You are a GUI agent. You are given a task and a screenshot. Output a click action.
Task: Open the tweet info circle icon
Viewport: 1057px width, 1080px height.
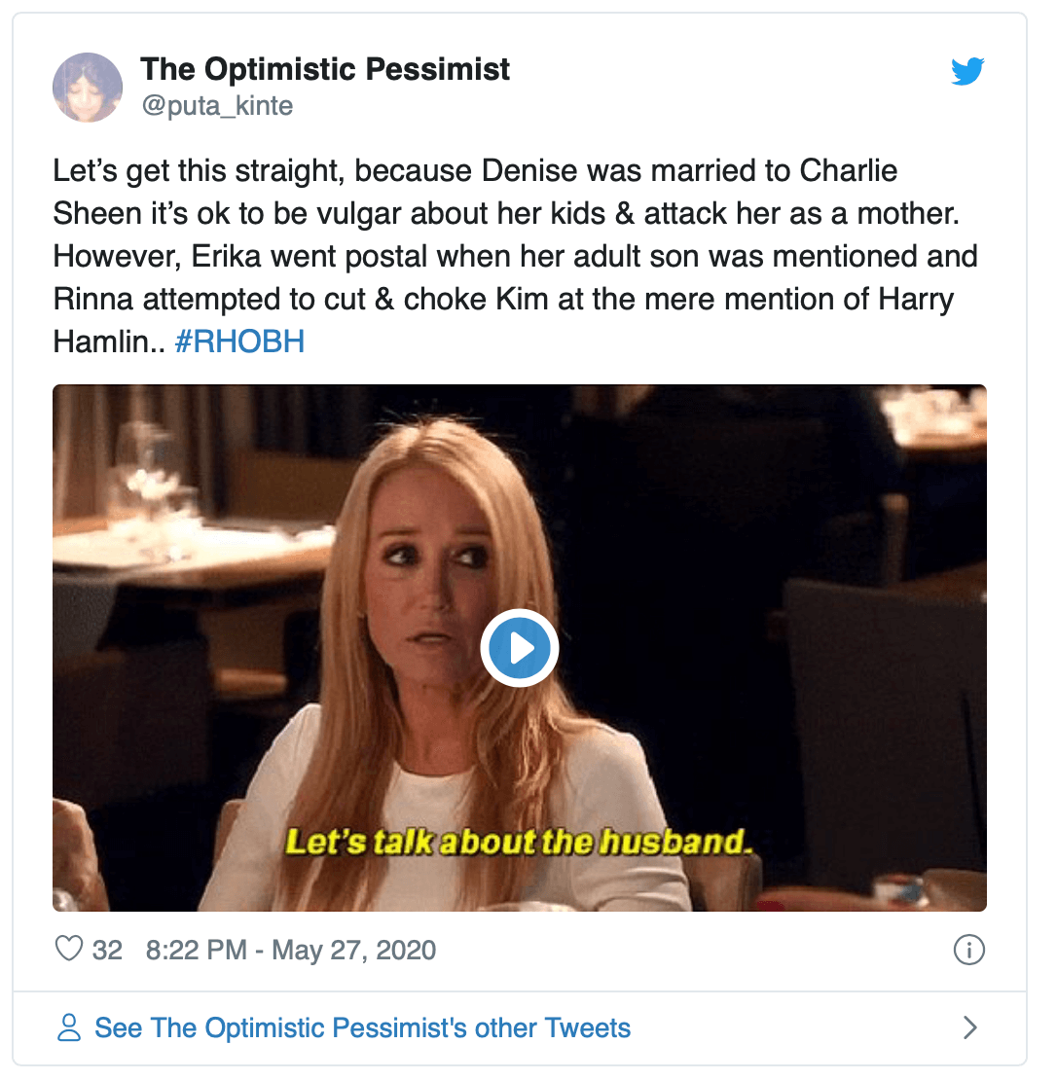pyautogui.click(x=969, y=950)
